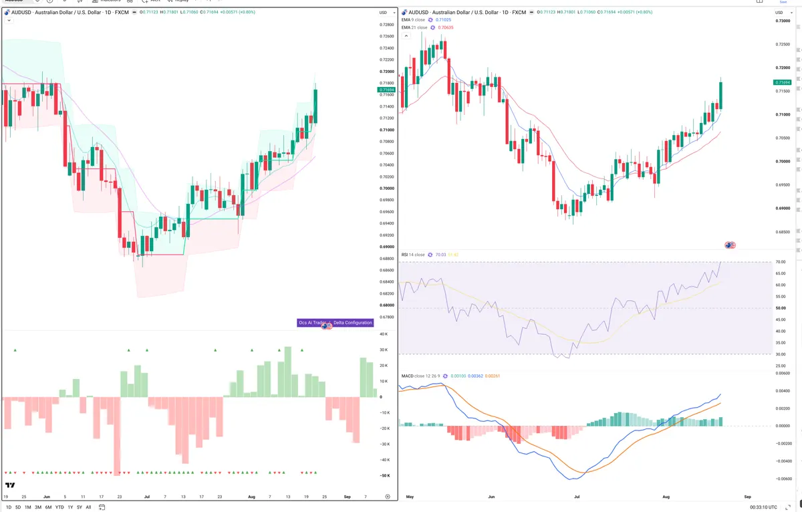Viewport: 802px width, 512px height.
Task: Open left chart time axis settings icon
Action: (x=388, y=497)
